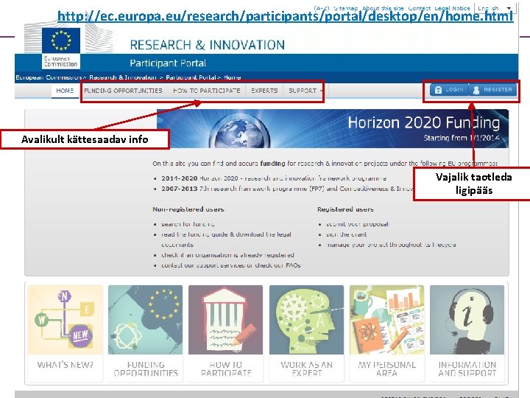The height and width of the screenshot is (398, 530).
Task: Click the 'RESEARCH & INNOVATION' header title
Action: pos(207,45)
